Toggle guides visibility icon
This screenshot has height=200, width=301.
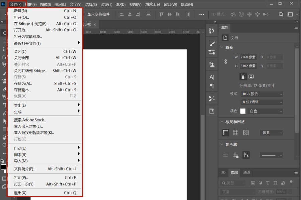pos(225,155)
